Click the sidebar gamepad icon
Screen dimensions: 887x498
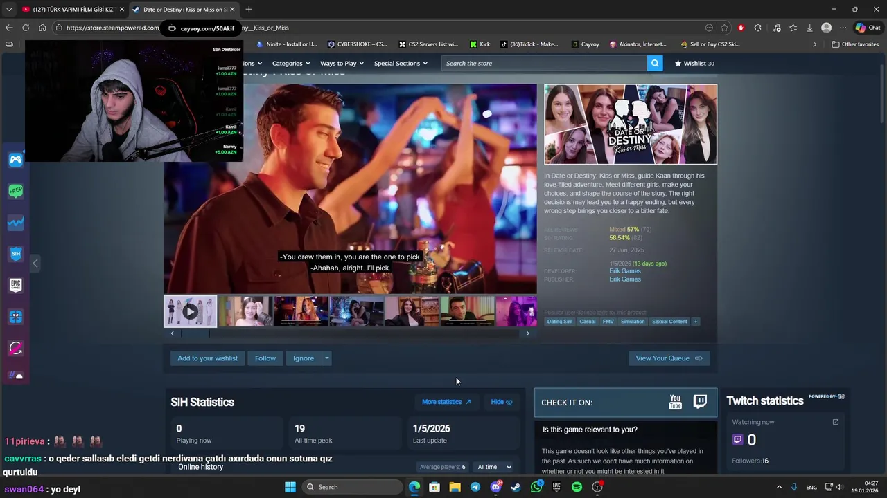point(15,160)
